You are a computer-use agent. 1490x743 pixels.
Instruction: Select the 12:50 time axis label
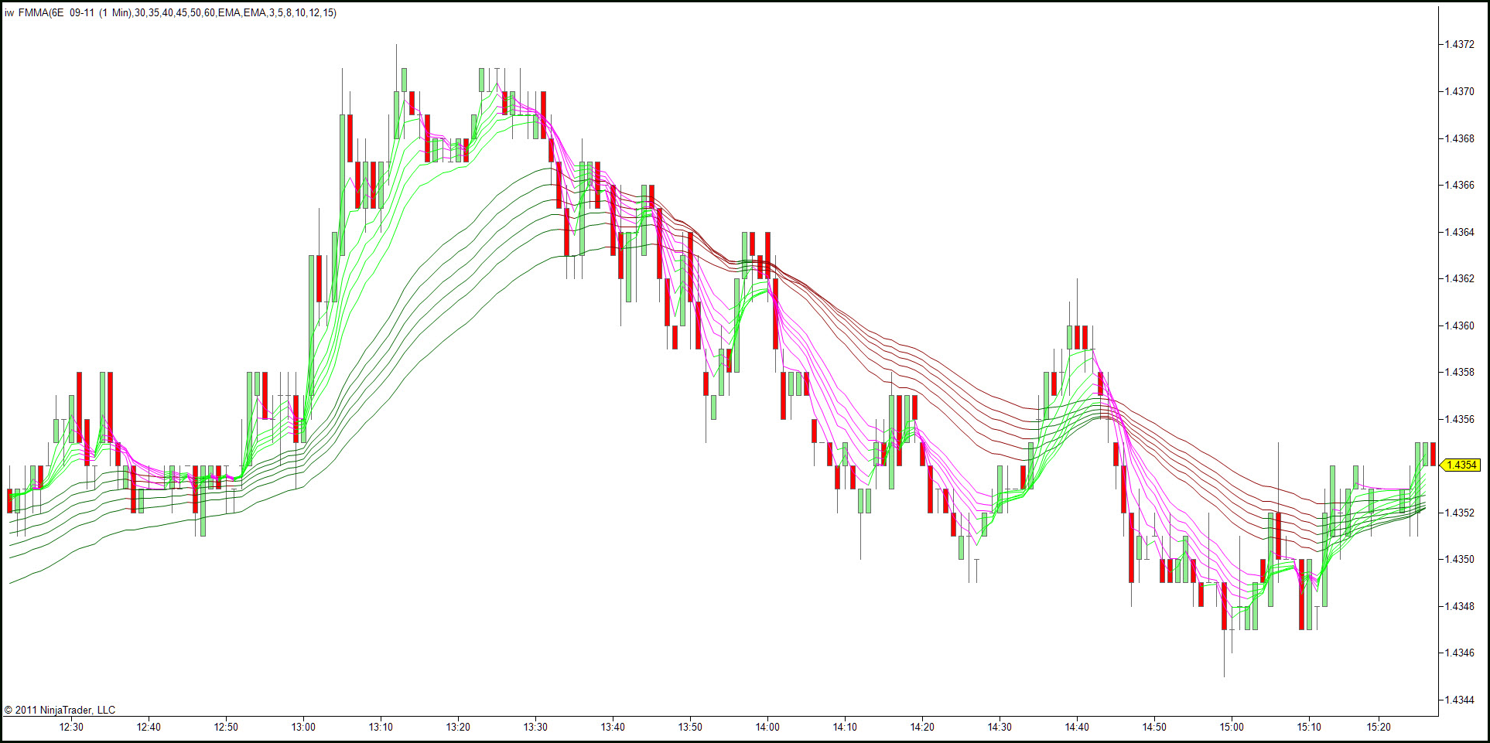click(226, 727)
